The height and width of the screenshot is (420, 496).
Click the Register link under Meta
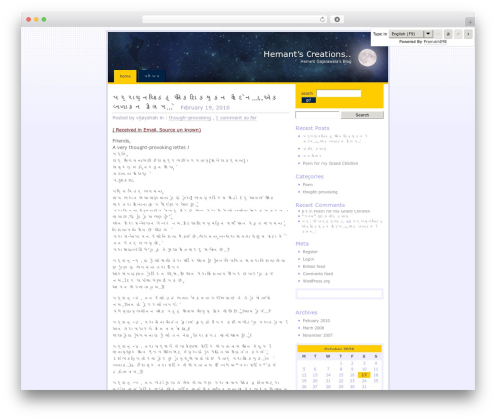coord(310,252)
